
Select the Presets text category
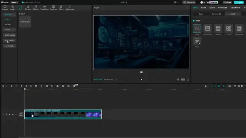[x=8, y=25]
